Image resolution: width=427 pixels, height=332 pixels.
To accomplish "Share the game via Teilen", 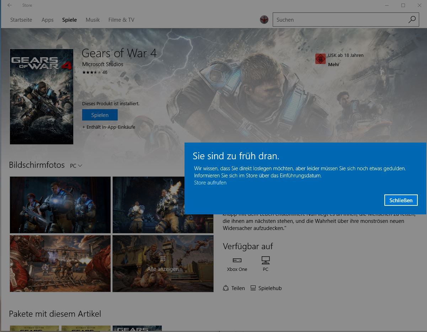I will pyautogui.click(x=234, y=288).
